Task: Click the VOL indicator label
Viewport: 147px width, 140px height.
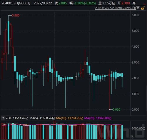Action: click(x=17, y=118)
